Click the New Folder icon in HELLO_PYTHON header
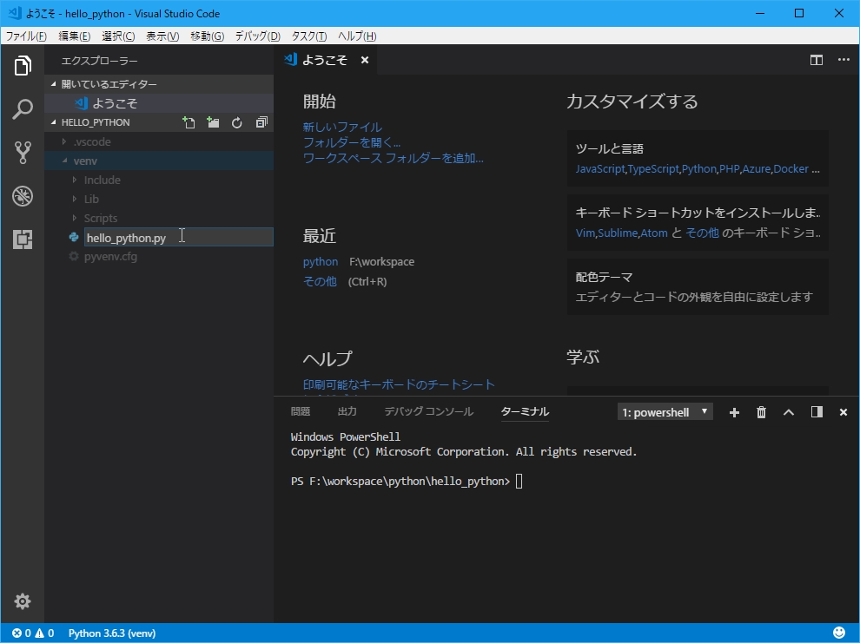 click(x=213, y=122)
